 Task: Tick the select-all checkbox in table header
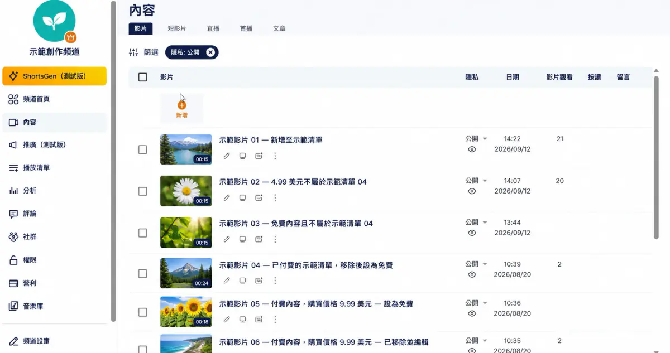(x=143, y=77)
